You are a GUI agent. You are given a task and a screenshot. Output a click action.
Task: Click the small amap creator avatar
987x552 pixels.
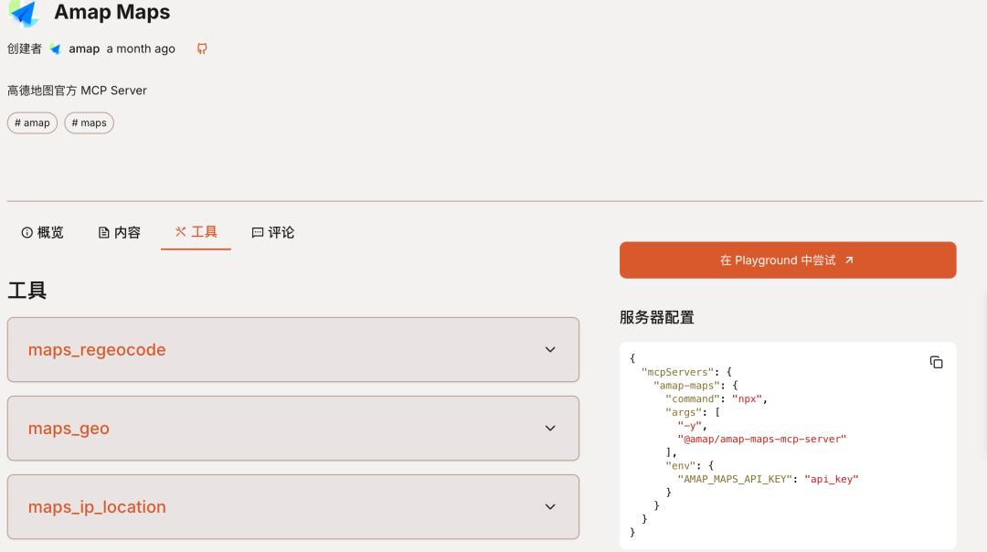[56, 48]
